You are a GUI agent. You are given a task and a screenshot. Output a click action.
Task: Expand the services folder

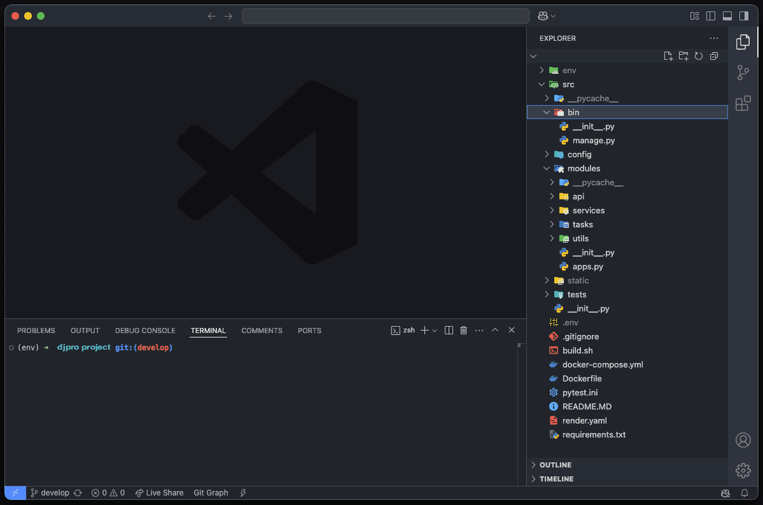pyautogui.click(x=627, y=210)
